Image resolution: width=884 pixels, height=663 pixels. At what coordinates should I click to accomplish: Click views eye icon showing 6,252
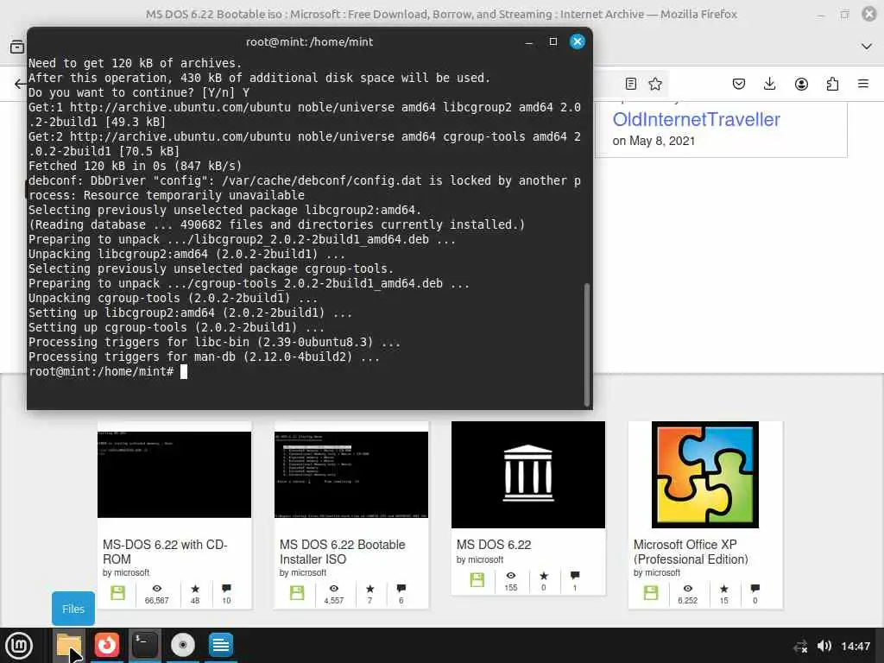688,589
